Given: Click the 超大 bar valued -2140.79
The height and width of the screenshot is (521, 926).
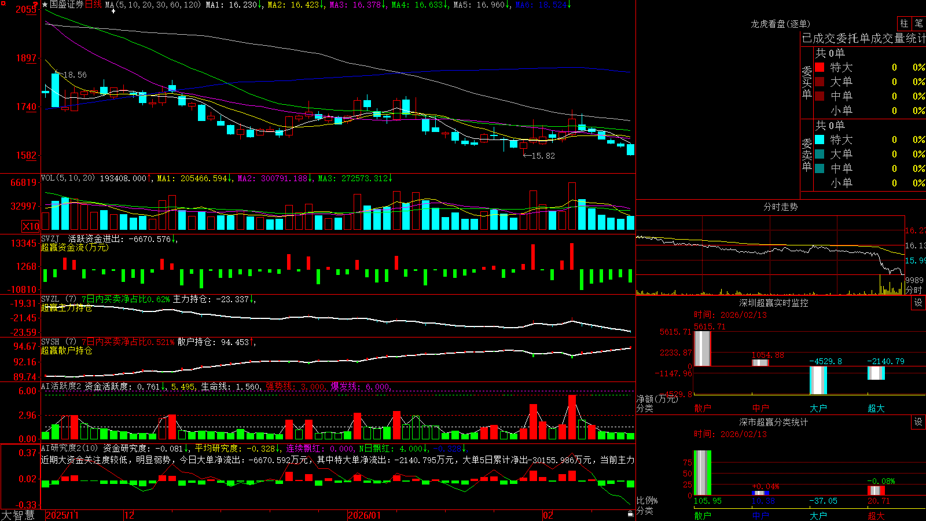Looking at the screenshot, I should tap(876, 373).
